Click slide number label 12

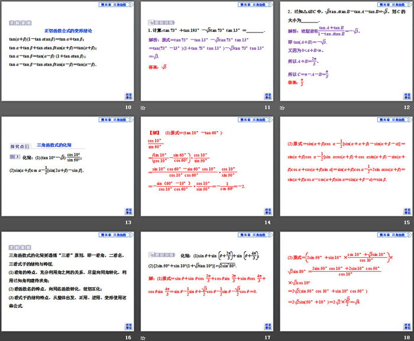coord(407,108)
